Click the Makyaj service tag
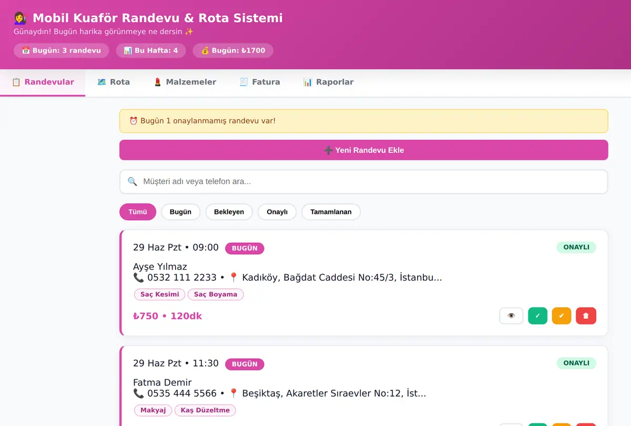The image size is (631, 426). click(153, 410)
